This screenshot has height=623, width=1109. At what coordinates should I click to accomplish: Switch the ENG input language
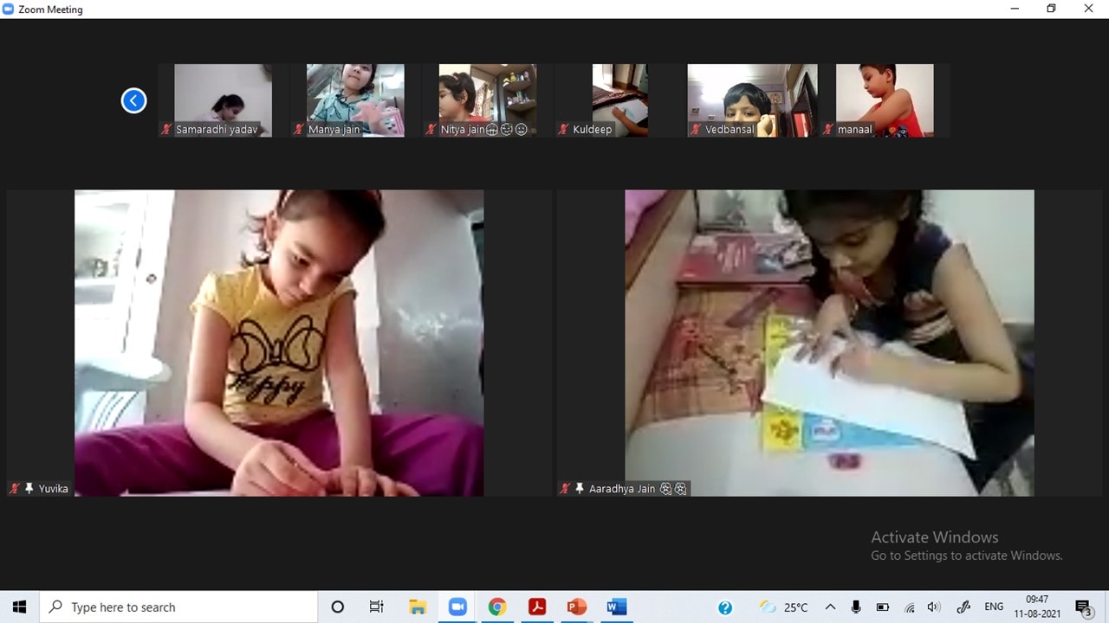(994, 607)
